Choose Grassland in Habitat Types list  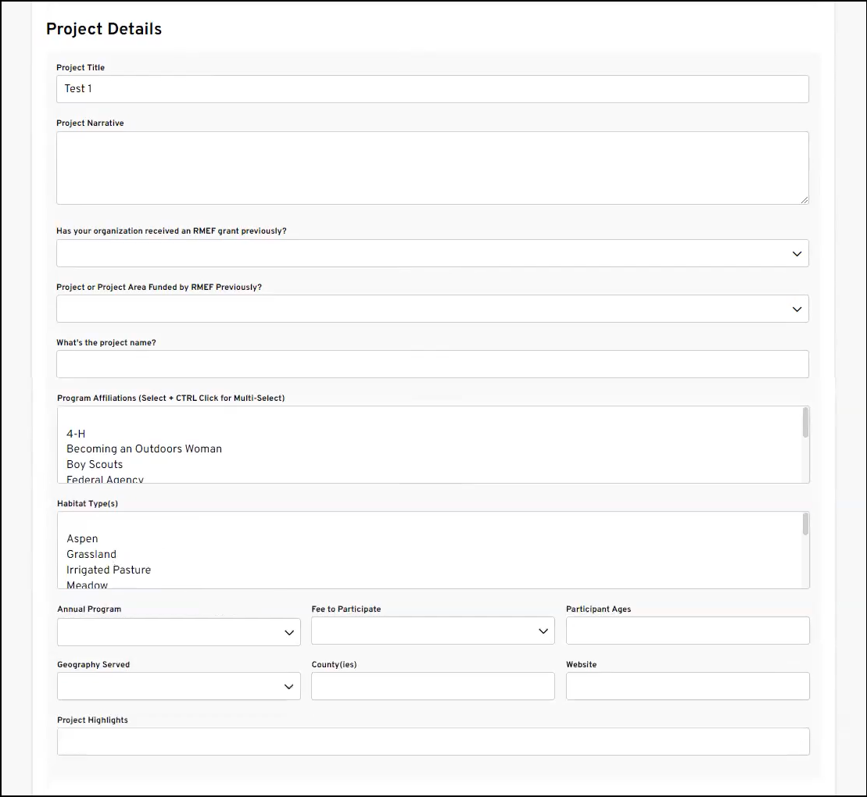point(91,555)
